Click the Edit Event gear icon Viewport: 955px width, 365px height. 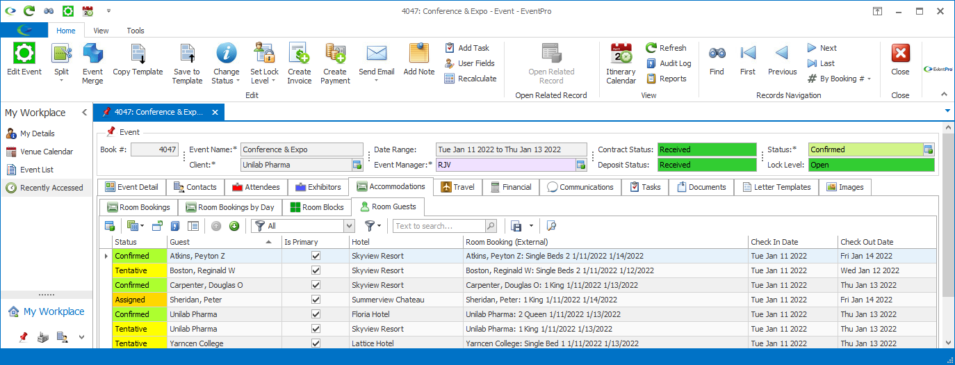click(24, 54)
